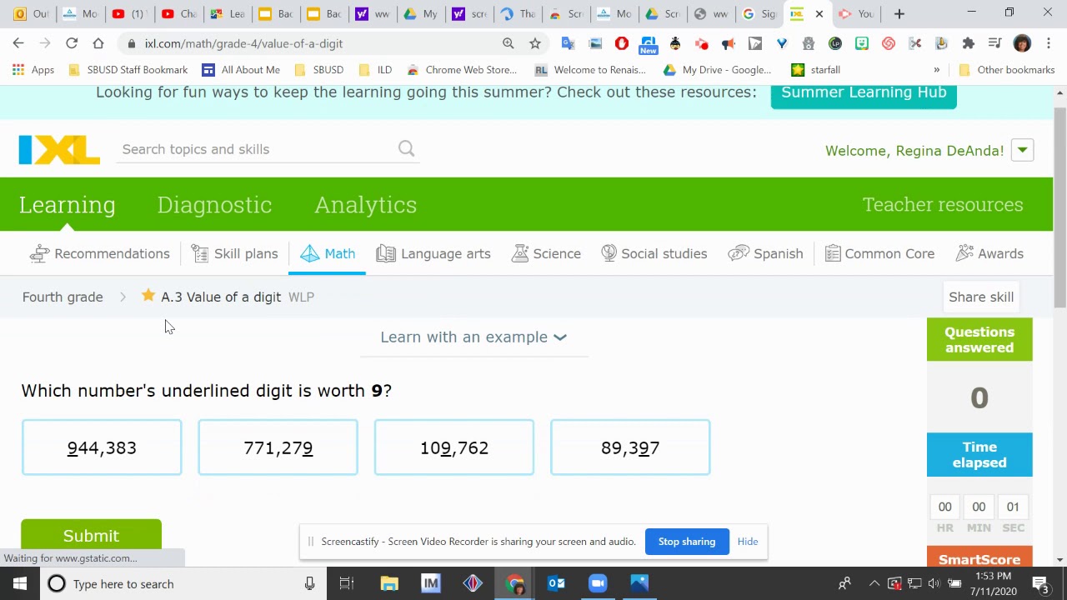Open the Task View icon
Viewport: 1067px width, 600px height.
(x=347, y=583)
